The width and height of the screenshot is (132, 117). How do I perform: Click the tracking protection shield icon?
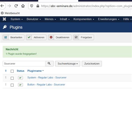click(32, 6)
